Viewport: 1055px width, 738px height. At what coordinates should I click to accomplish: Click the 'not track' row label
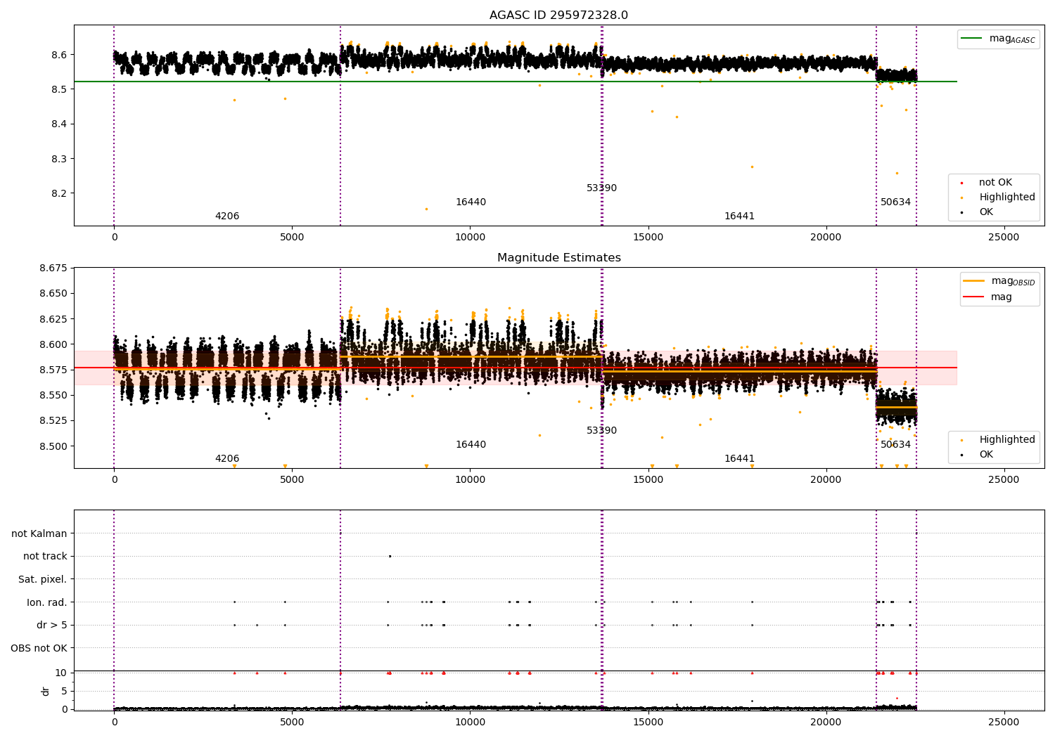point(45,557)
